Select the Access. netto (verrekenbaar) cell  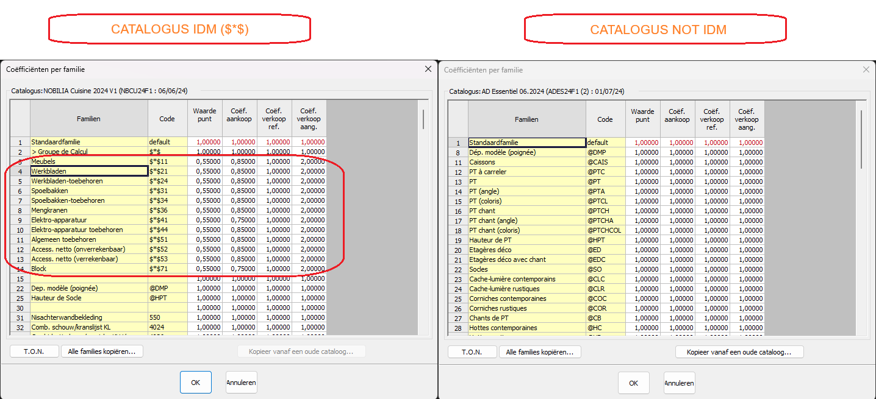pos(89,259)
